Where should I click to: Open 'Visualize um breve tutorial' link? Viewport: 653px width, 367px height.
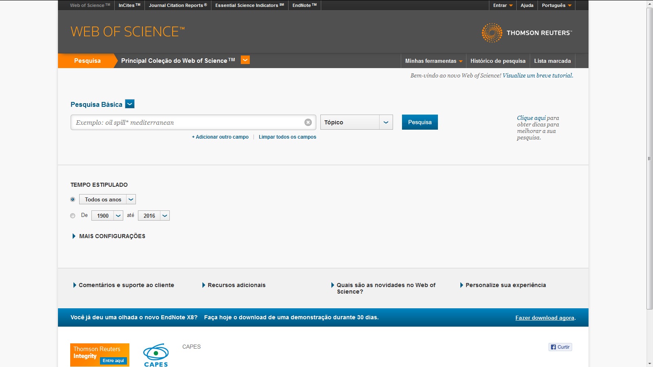click(538, 75)
